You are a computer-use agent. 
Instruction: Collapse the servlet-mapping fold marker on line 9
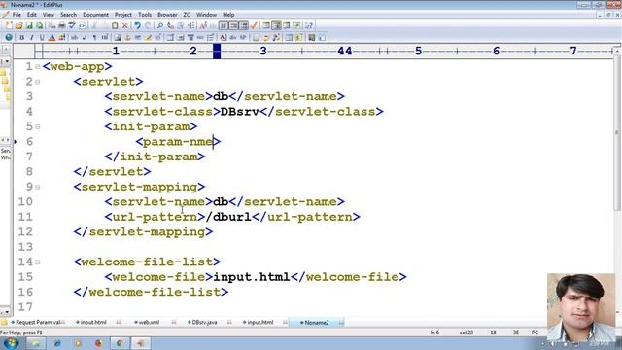click(x=37, y=187)
